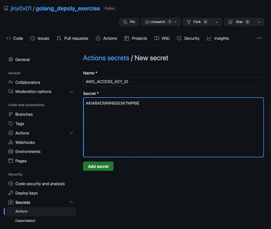The width and height of the screenshot is (271, 229).
Task: Click the Pull requests branch icon
Action: pyautogui.click(x=59, y=38)
